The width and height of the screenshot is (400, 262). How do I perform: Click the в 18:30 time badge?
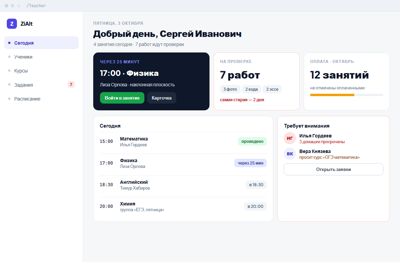point(256,184)
